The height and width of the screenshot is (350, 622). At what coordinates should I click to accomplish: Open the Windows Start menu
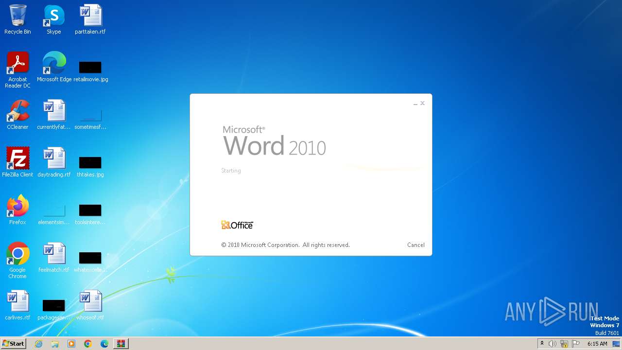[x=13, y=344]
